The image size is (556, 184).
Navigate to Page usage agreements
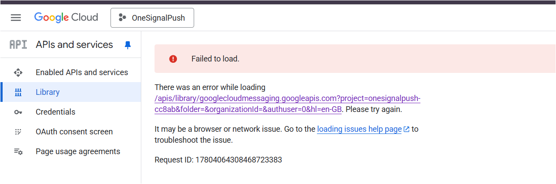[78, 152]
